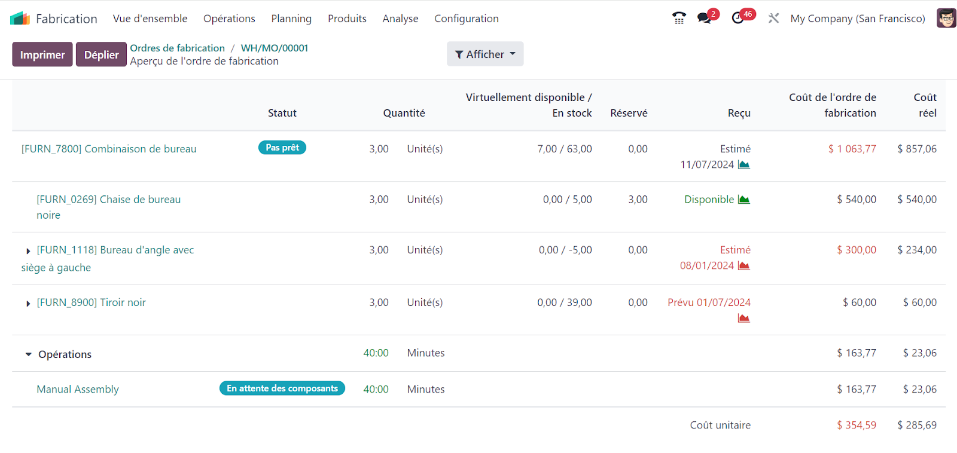The image size is (957, 453).
Task: Expand the Bureau d'angle row
Action: click(x=28, y=251)
